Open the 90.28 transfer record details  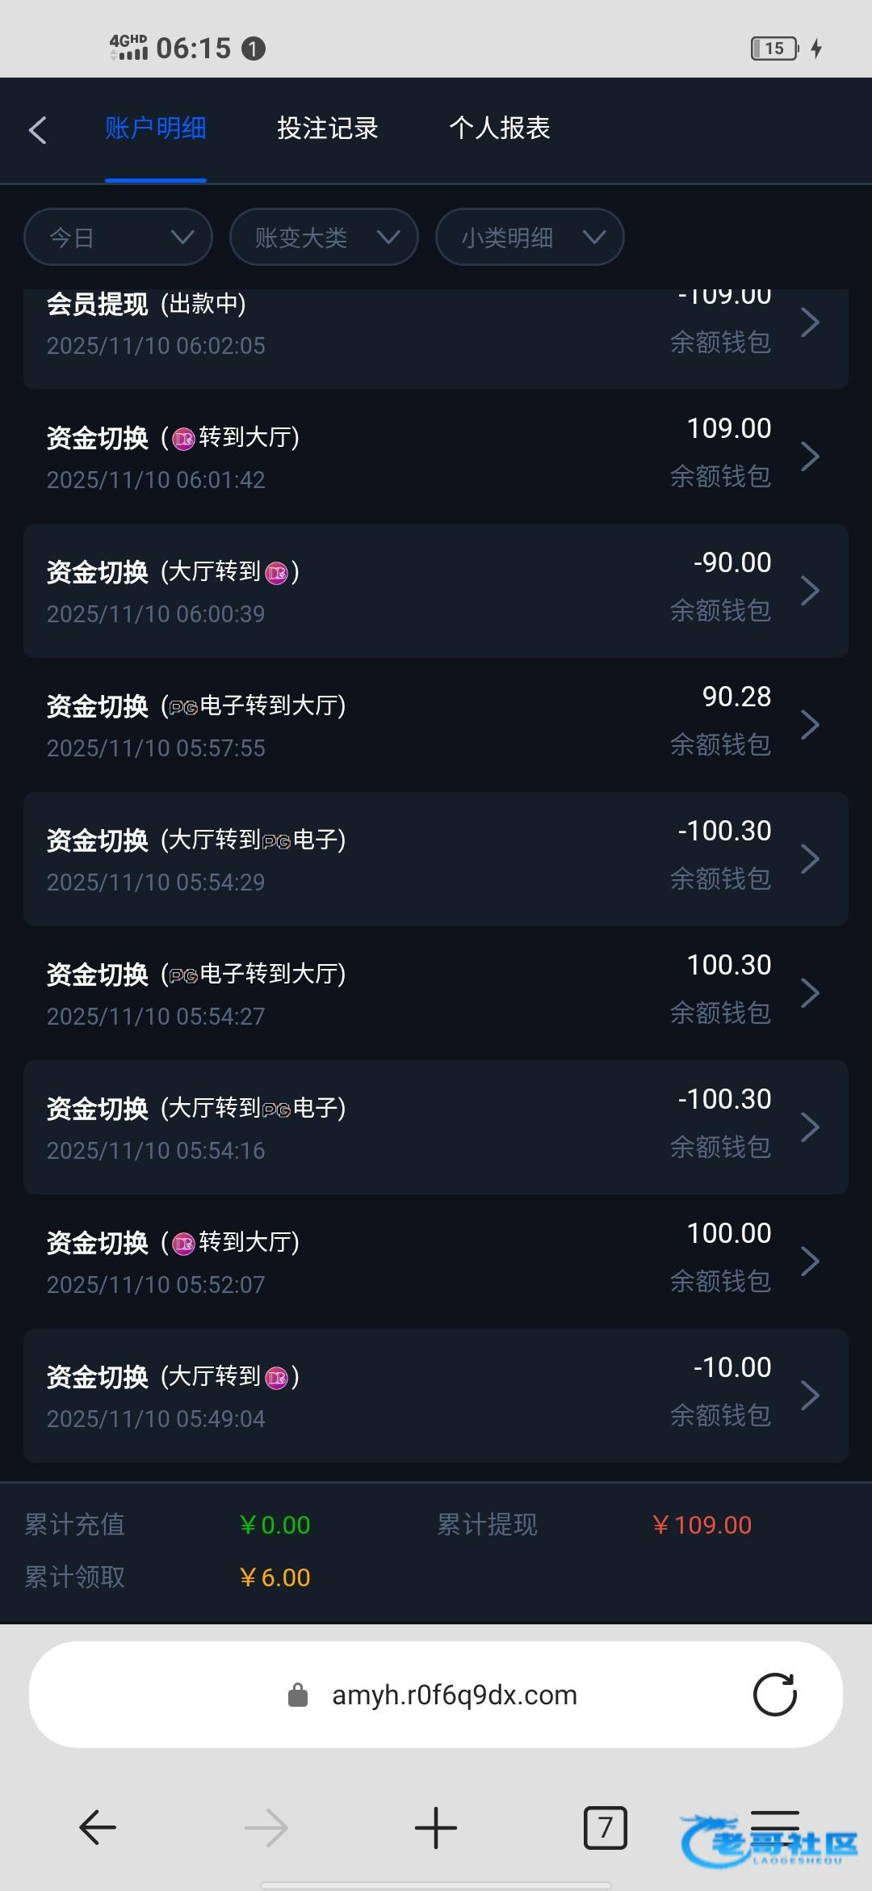(435, 725)
